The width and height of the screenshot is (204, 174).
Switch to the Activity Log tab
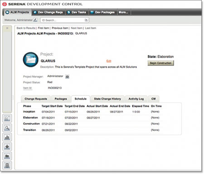tap(136, 99)
